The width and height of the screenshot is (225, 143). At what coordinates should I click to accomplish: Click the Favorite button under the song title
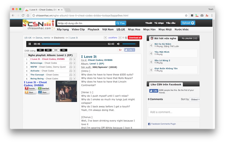pyautogui.click(x=30, y=88)
